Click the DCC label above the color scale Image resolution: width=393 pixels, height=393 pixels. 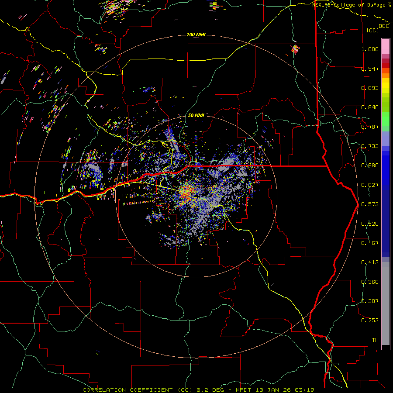click(384, 26)
